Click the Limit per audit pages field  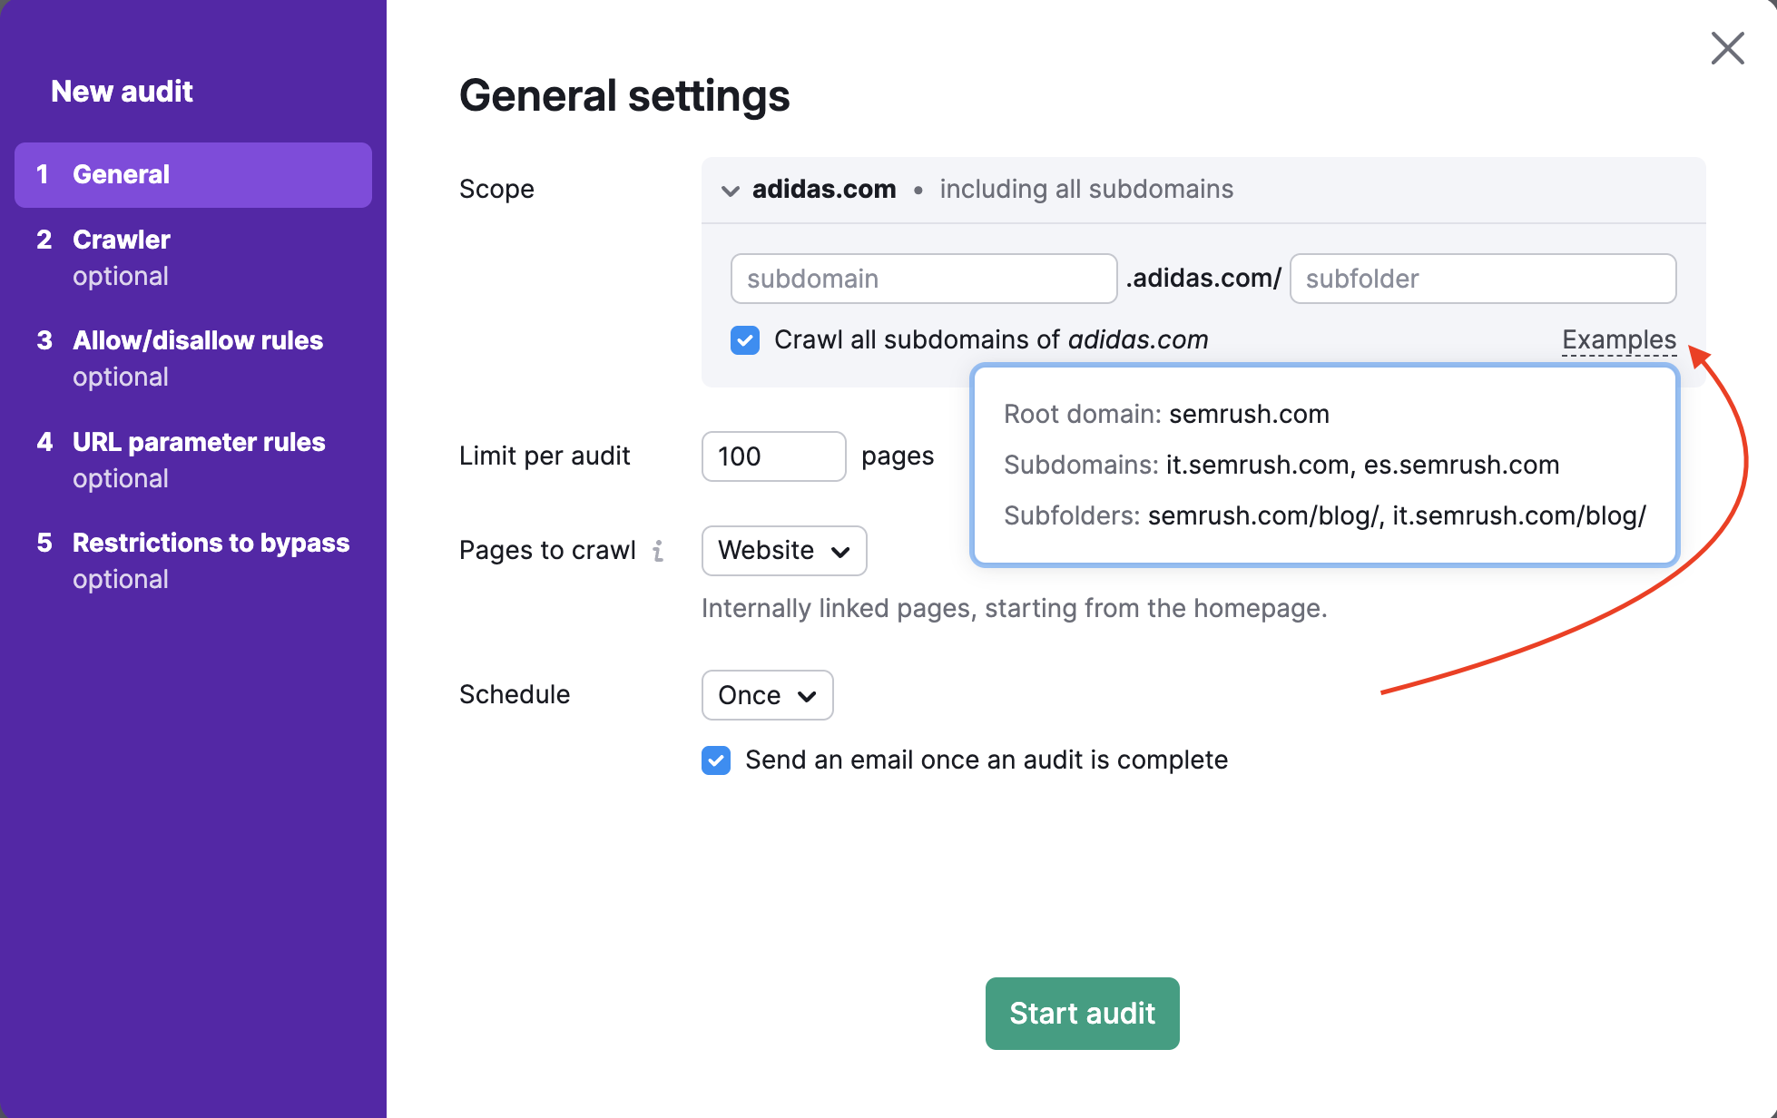773,456
